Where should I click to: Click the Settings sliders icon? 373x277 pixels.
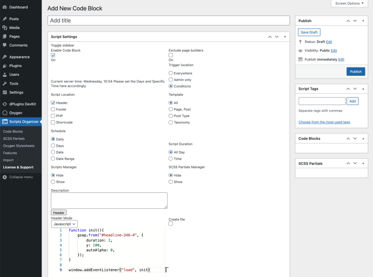[5, 92]
